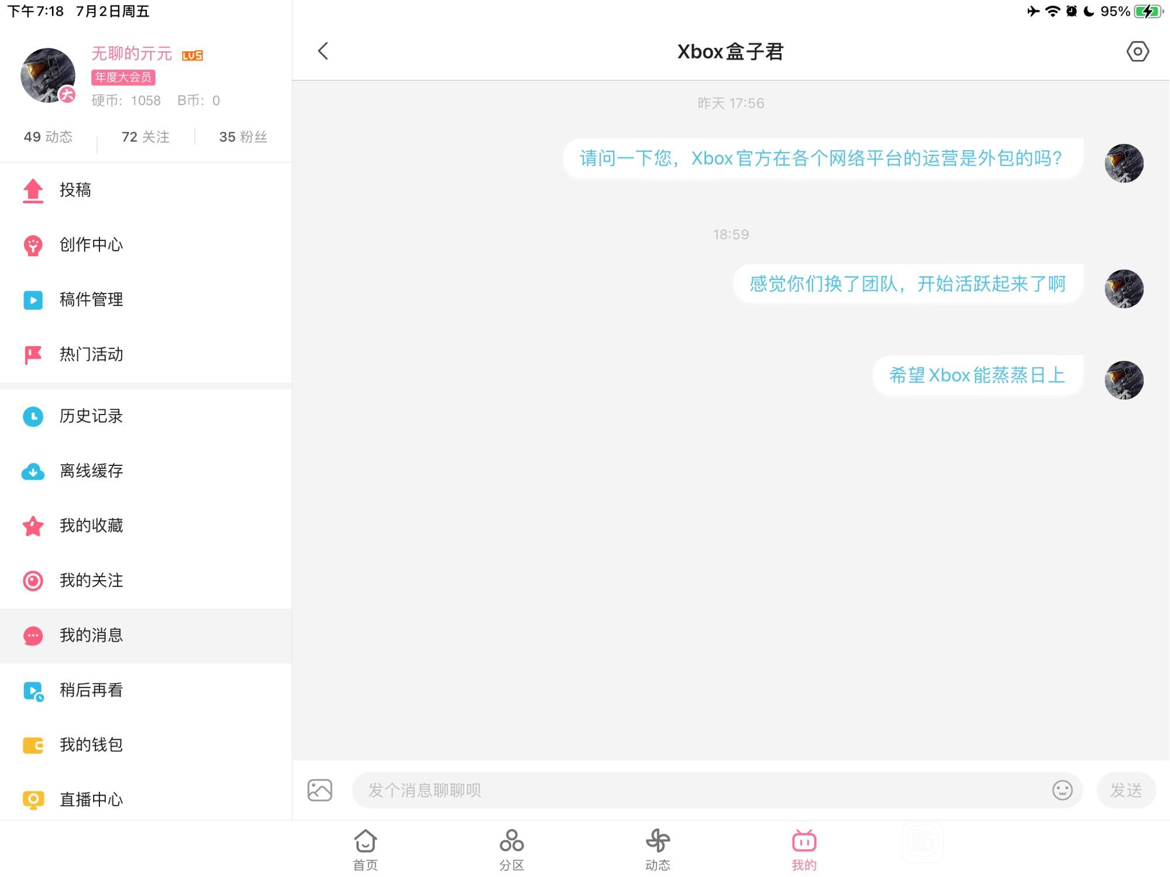Viewport: 1170px width, 877px height.
Task: Open 直播中心 live icon
Action: pyautogui.click(x=33, y=800)
